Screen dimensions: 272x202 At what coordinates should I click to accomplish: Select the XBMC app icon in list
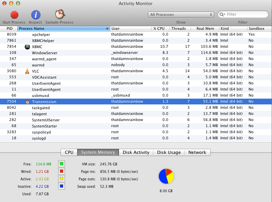point(27,47)
